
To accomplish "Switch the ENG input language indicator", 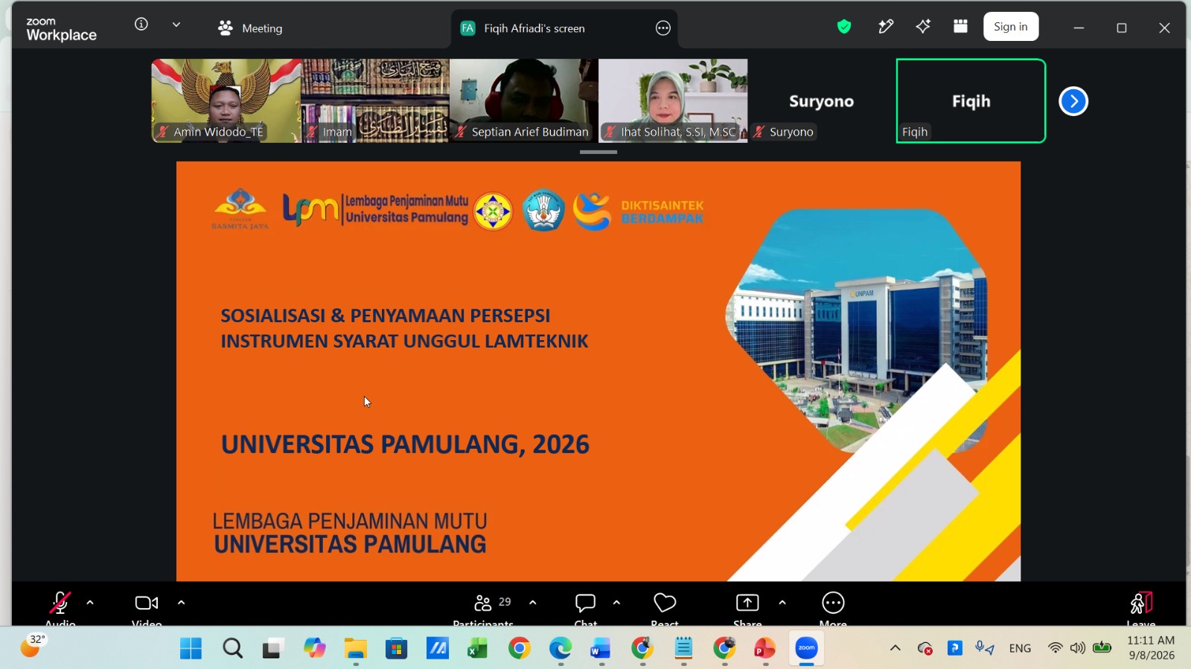I will pyautogui.click(x=1020, y=648).
